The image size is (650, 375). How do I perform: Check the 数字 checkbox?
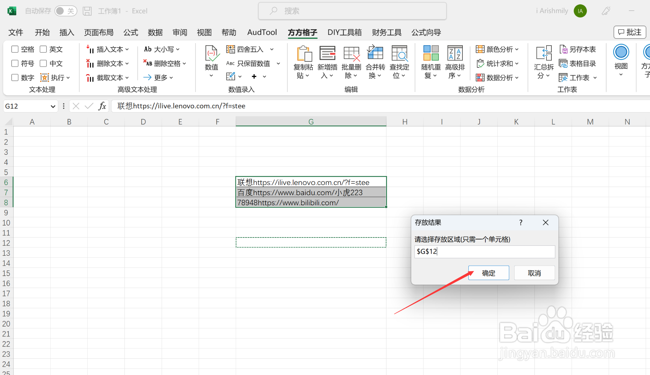pyautogui.click(x=15, y=77)
